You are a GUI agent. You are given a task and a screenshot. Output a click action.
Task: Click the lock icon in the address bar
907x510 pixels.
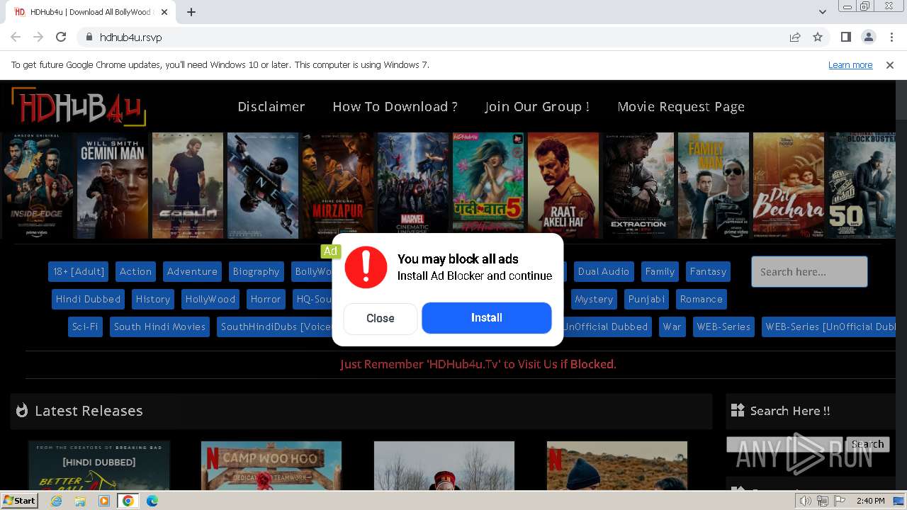(89, 37)
